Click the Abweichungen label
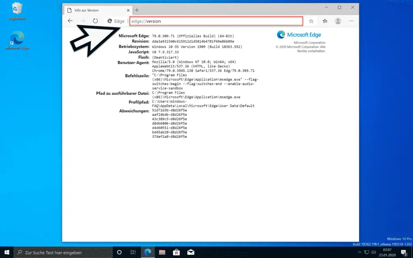The image size is (413, 258). pyautogui.click(x=134, y=111)
